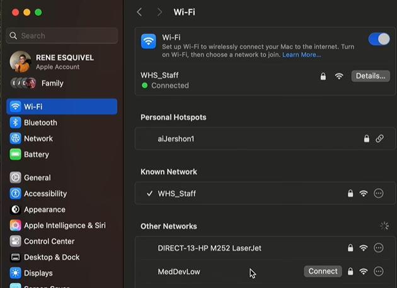Screen dimensions: 397x288
Task: Open Accessibility settings
Action: click(62, 194)
